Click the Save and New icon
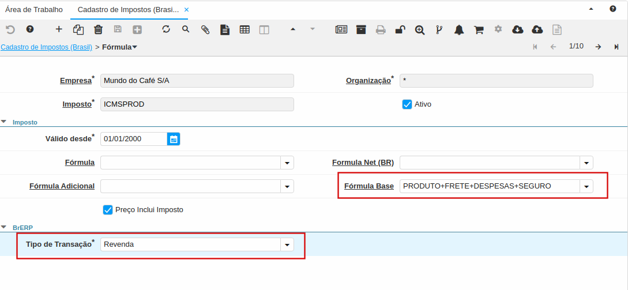The width and height of the screenshot is (628, 290). coord(137,29)
